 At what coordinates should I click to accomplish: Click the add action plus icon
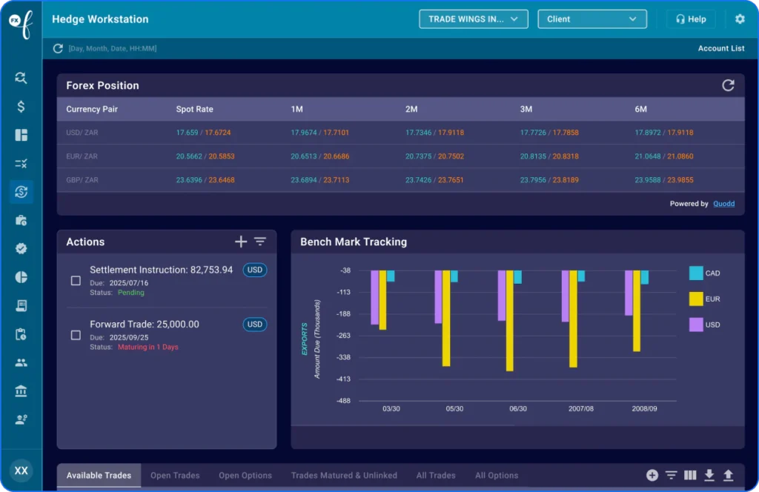[x=241, y=242]
